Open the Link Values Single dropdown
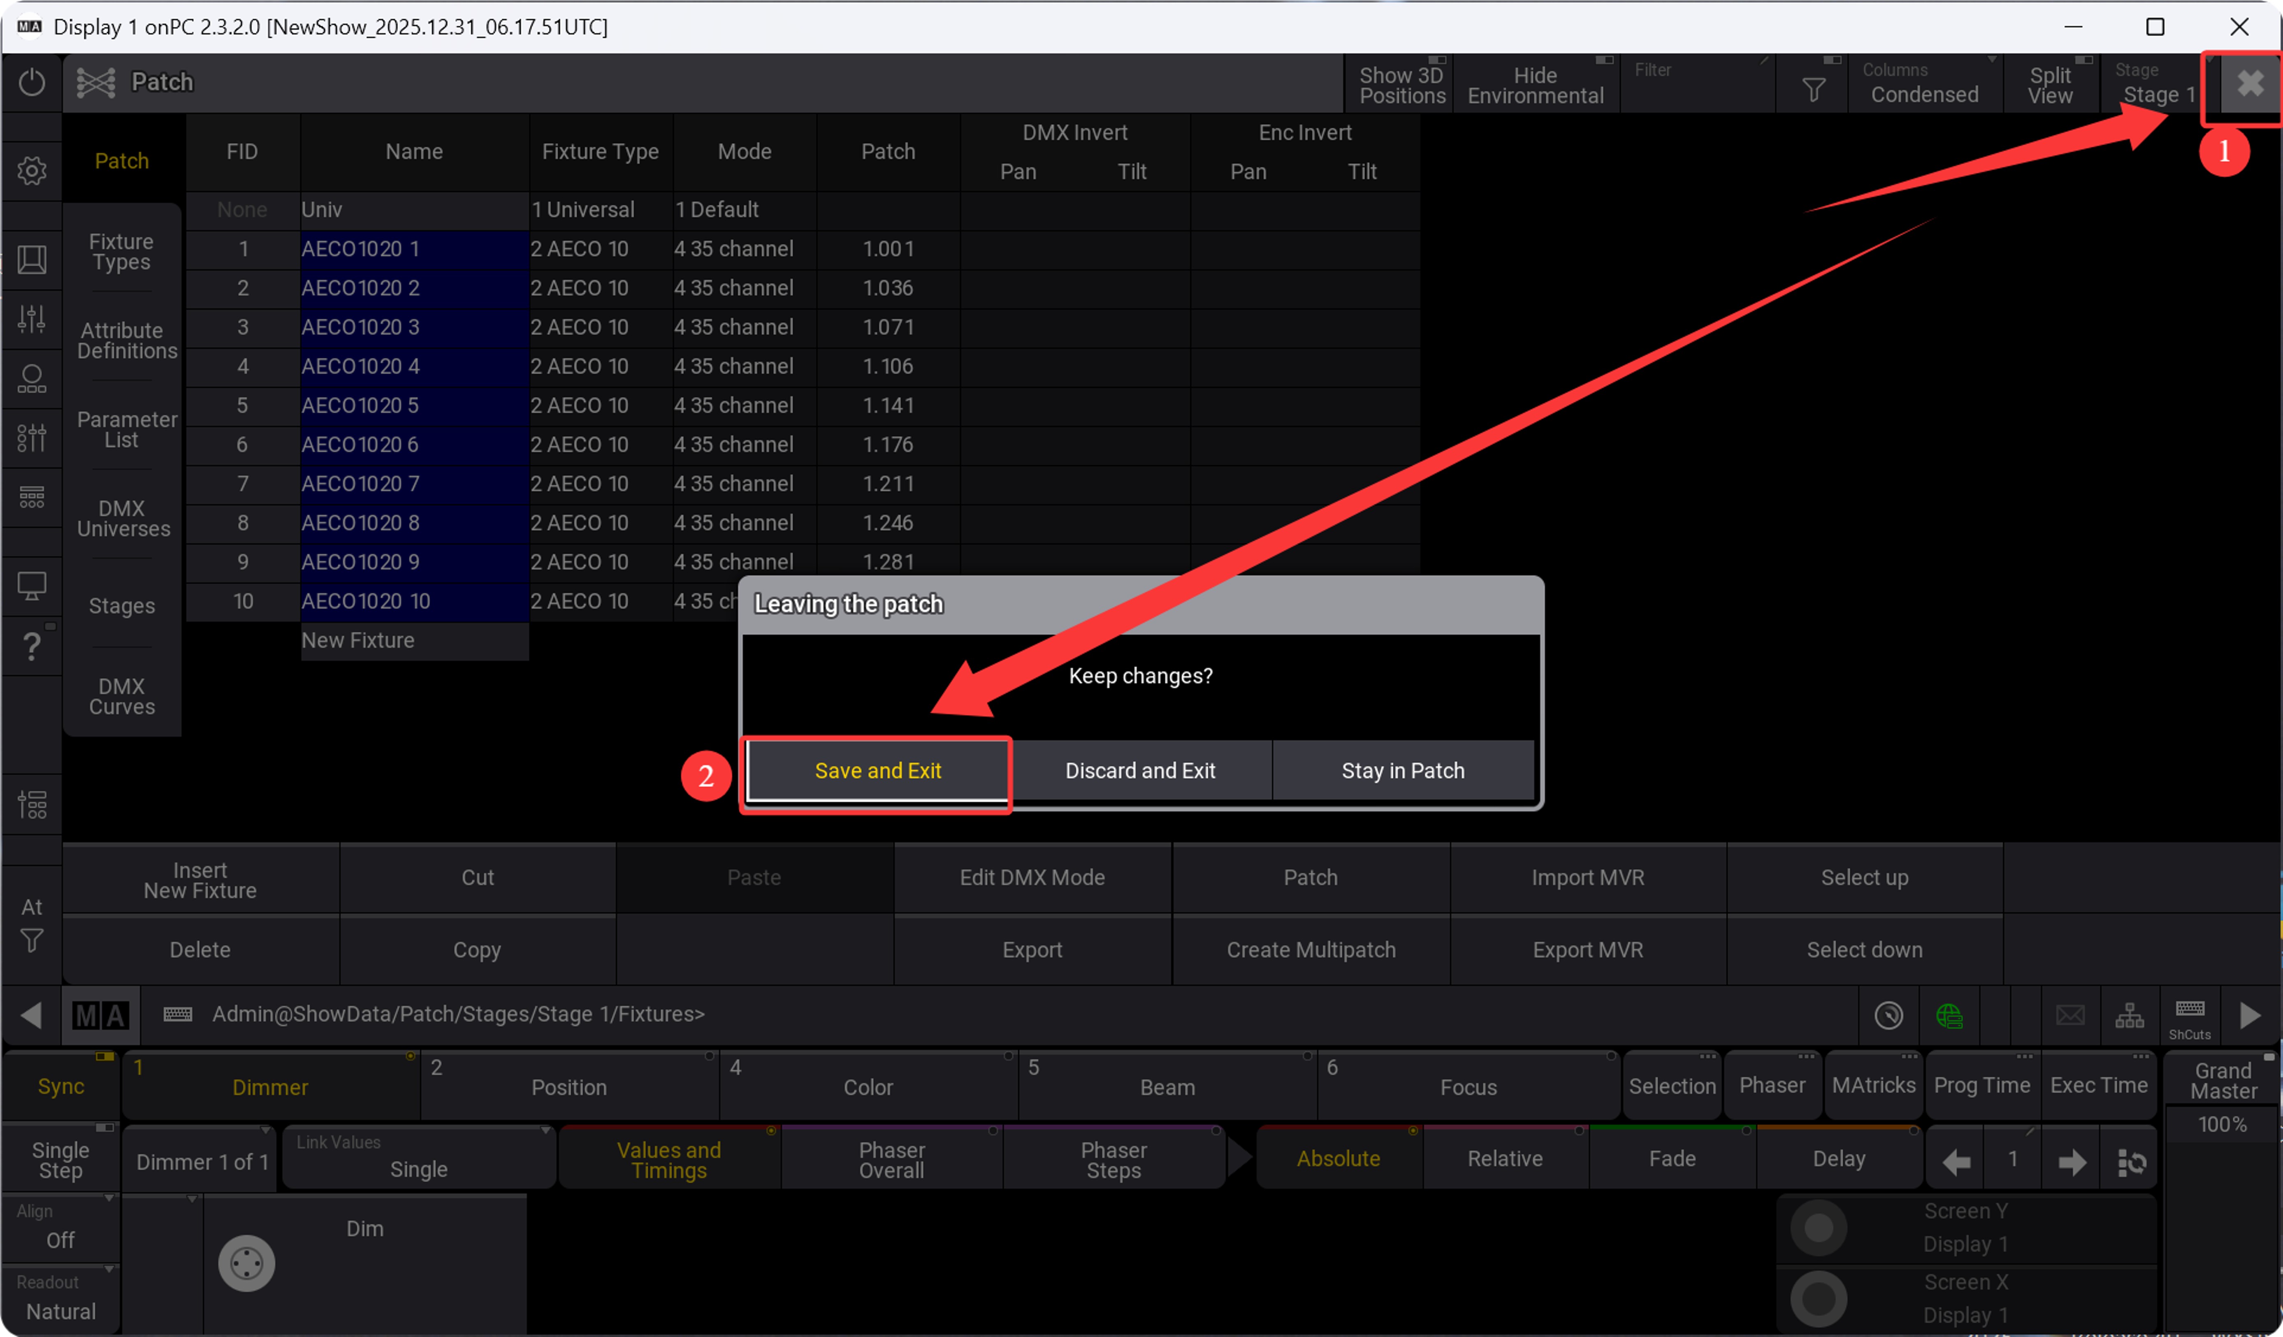 419,1159
